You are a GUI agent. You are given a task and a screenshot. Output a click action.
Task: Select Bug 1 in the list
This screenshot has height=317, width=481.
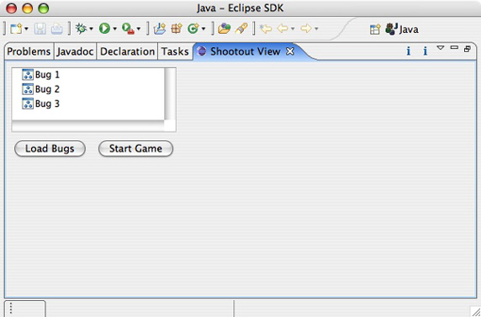tap(88, 75)
